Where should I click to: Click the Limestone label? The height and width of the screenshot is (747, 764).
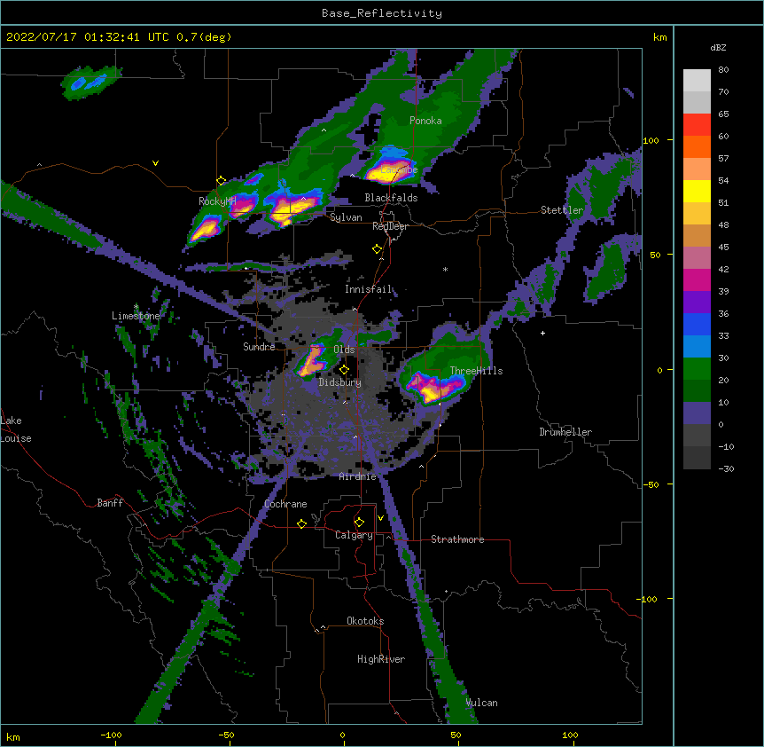click(x=136, y=316)
